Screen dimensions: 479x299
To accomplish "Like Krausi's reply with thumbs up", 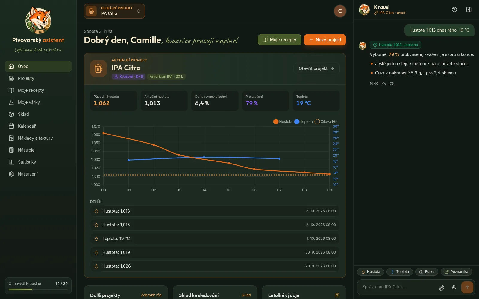I will 384,84.
